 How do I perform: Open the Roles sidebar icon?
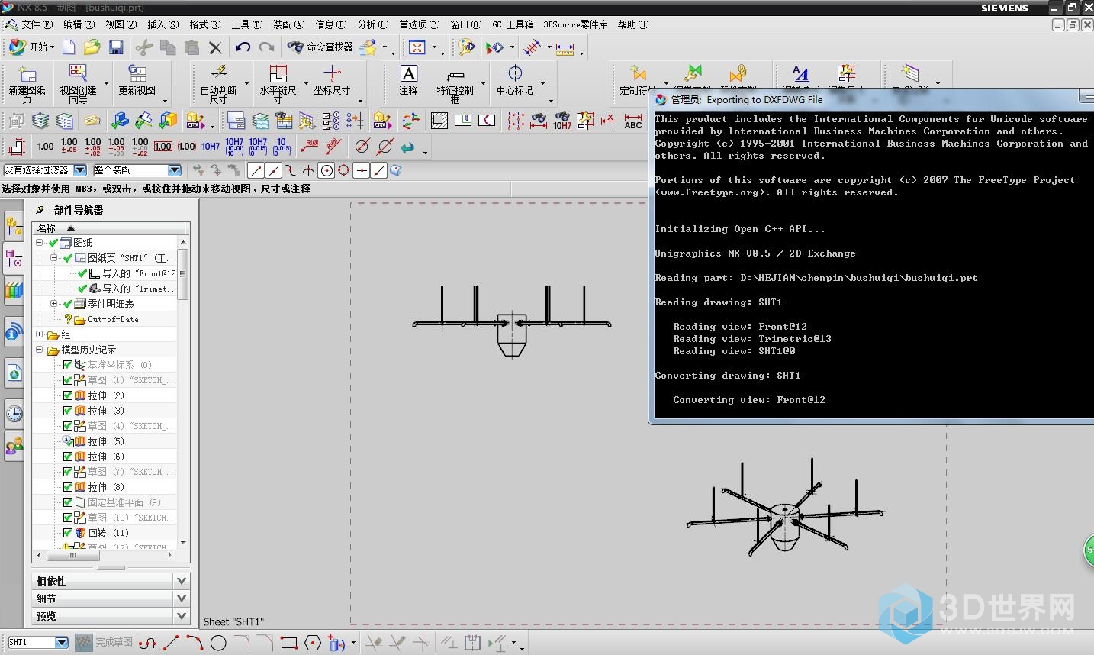tap(14, 445)
